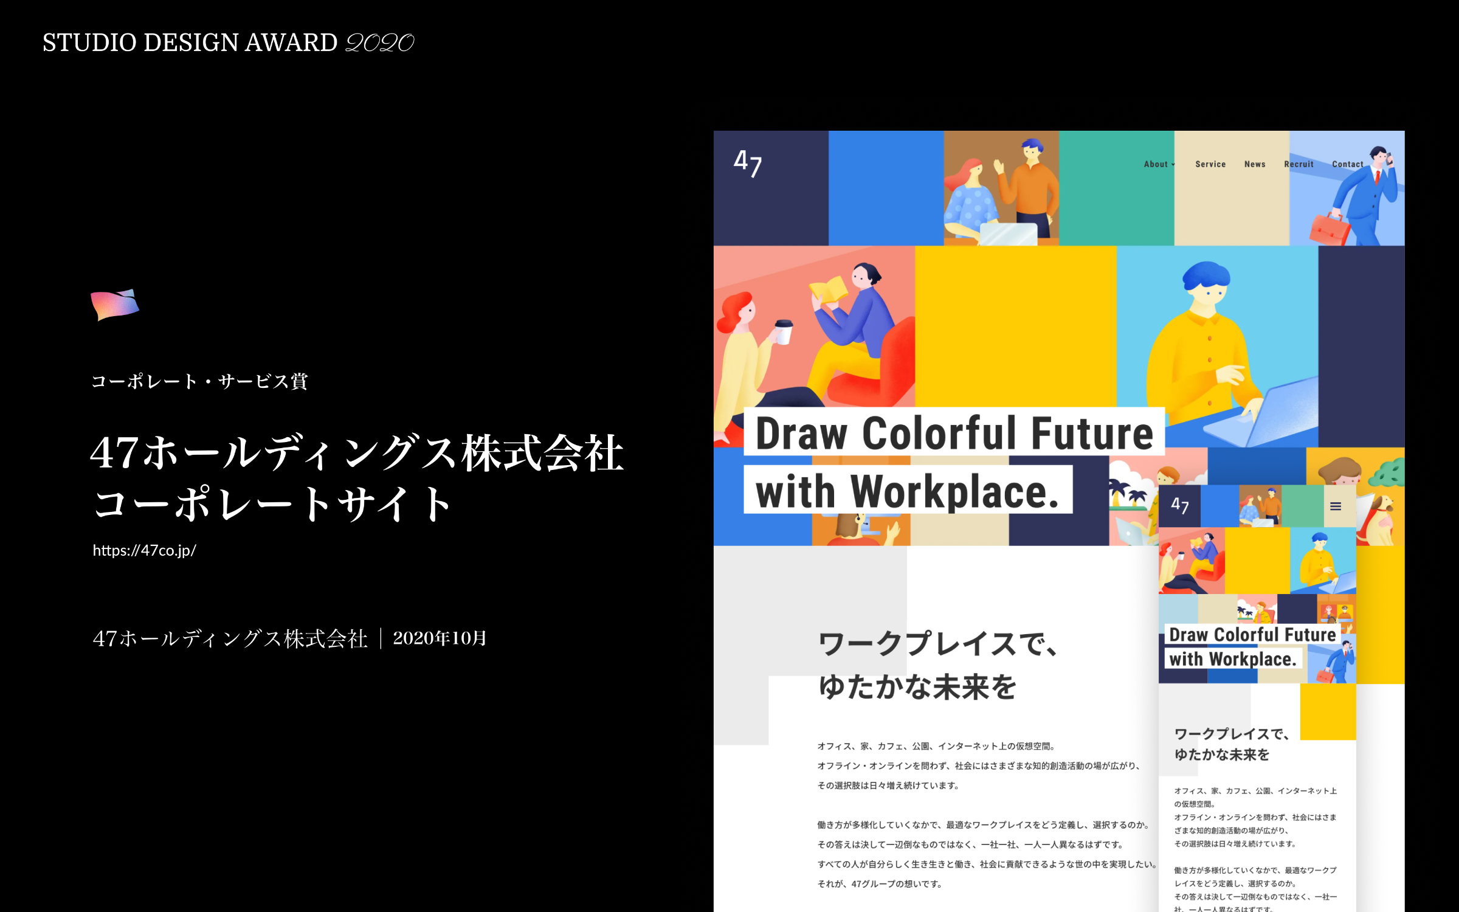Open the Service menu item

pyautogui.click(x=1210, y=164)
